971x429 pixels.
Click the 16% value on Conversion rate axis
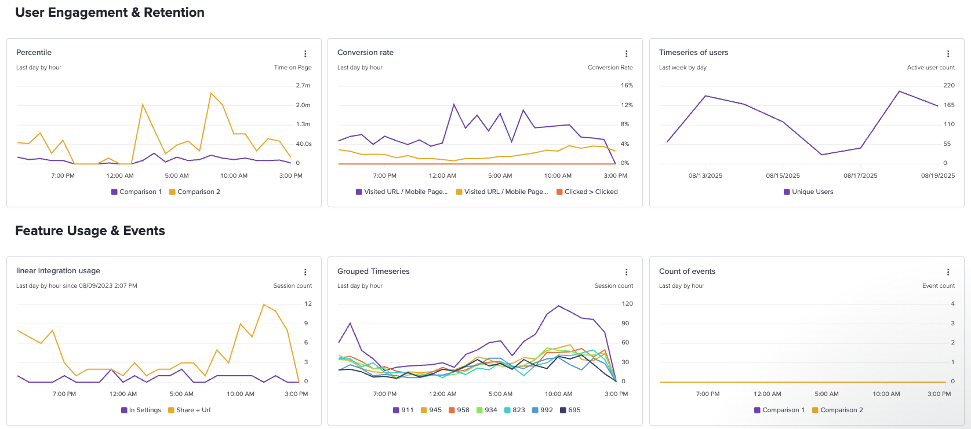point(627,86)
